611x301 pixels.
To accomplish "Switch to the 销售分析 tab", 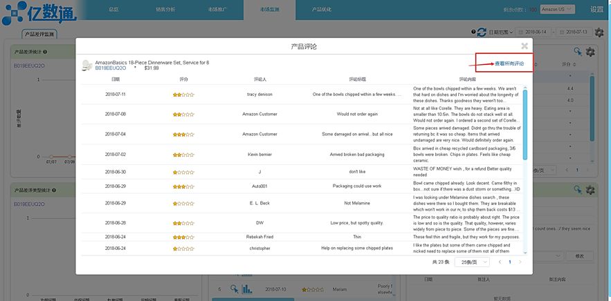I will (165, 10).
